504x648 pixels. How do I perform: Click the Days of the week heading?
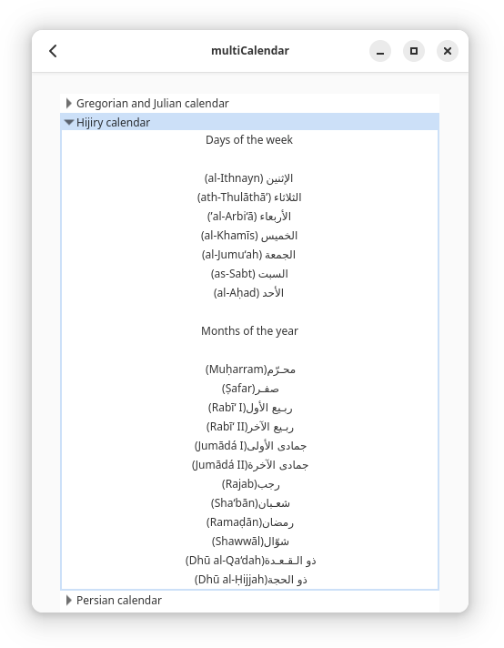pyautogui.click(x=249, y=139)
